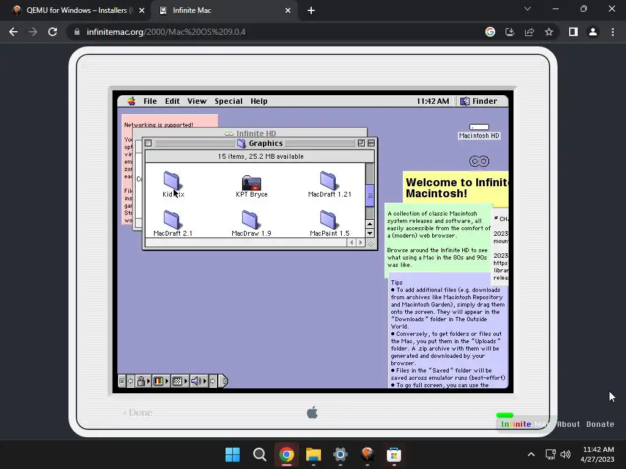Toggle the Graphics window zoom box

pyautogui.click(x=361, y=143)
